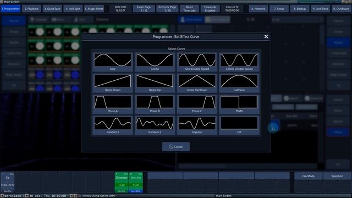Click the Infinity Chimp Series OnPC taskbar entry
352x198 pixels.
coord(99,196)
